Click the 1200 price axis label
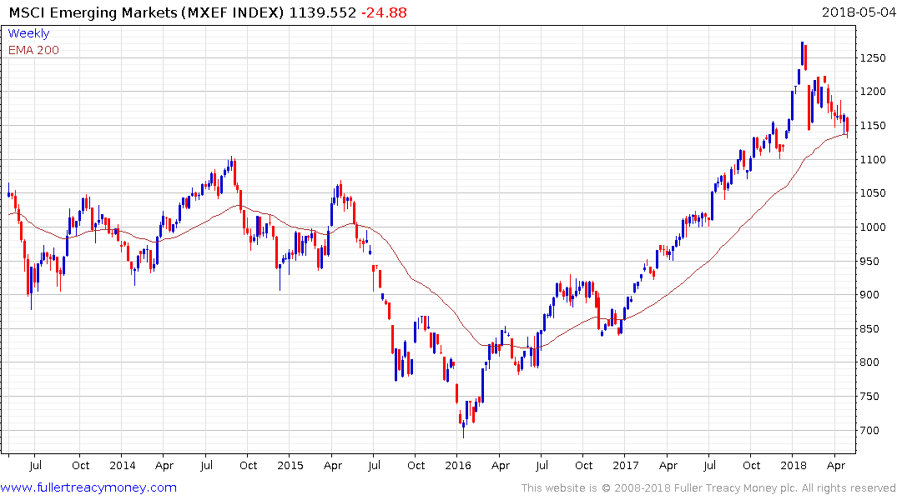The width and height of the screenshot is (897, 500). click(873, 92)
